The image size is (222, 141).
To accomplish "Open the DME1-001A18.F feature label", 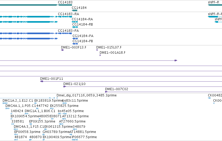I will point(112,53).
